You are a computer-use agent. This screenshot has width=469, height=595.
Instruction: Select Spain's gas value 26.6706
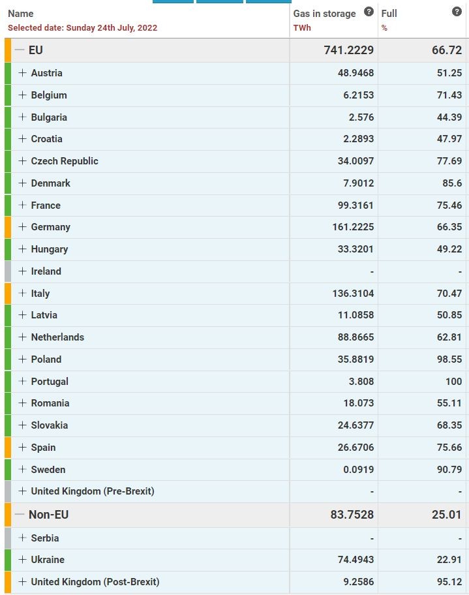click(356, 448)
